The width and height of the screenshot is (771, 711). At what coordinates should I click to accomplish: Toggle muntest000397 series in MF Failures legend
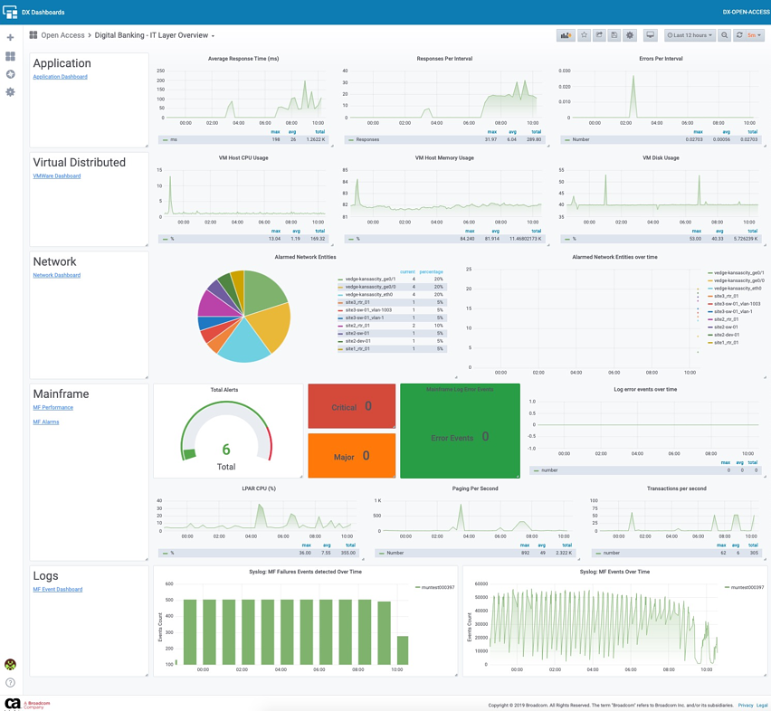tap(438, 587)
